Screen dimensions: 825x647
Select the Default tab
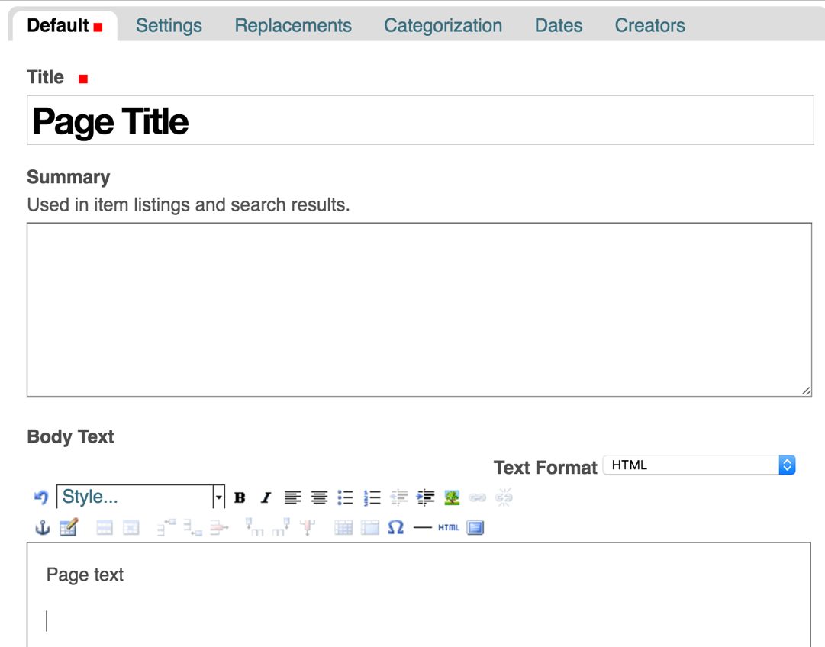[64, 25]
